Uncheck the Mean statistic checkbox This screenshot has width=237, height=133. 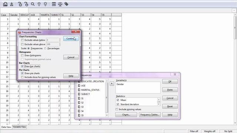click(x=118, y=100)
